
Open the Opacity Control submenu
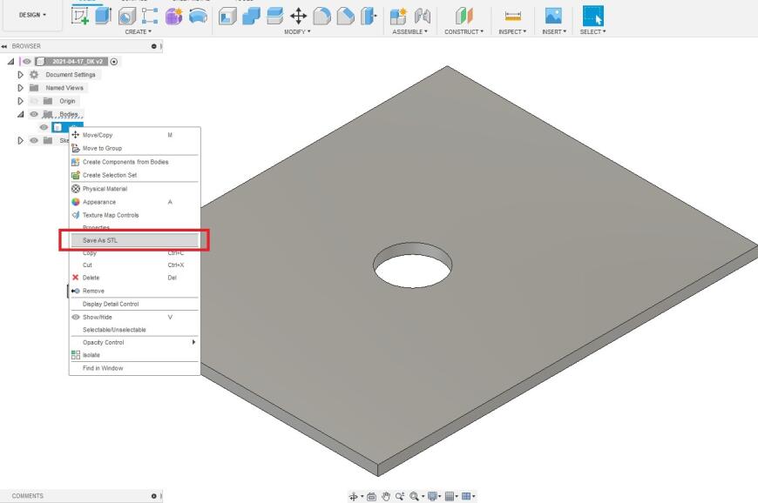[x=134, y=342]
